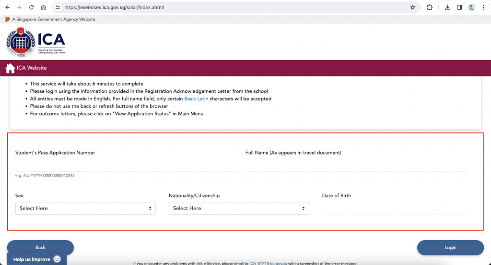491x265 pixels.
Task: Expand the Sex dropdown
Action: click(85, 209)
